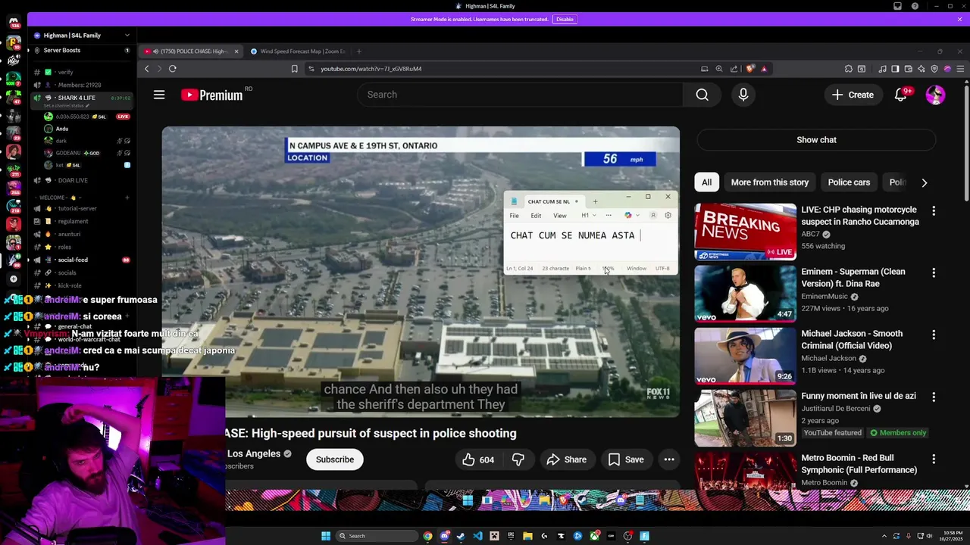Open the Brave Rewards triangle icon
Image resolution: width=970 pixels, height=545 pixels.
[x=764, y=69]
